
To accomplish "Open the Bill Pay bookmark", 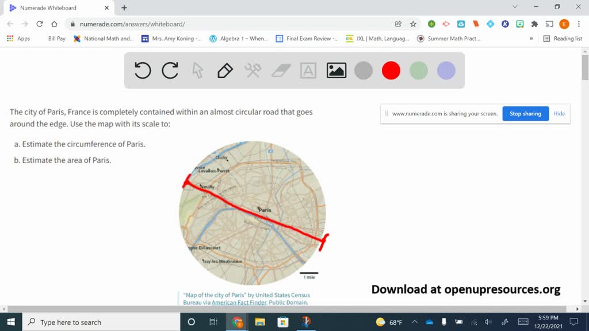I will coord(56,39).
